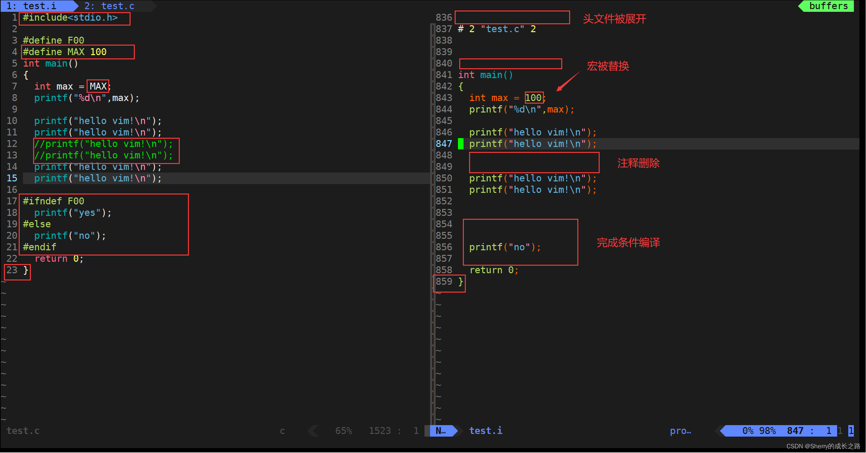Click the 98% indicator in right status bar

tap(768, 430)
